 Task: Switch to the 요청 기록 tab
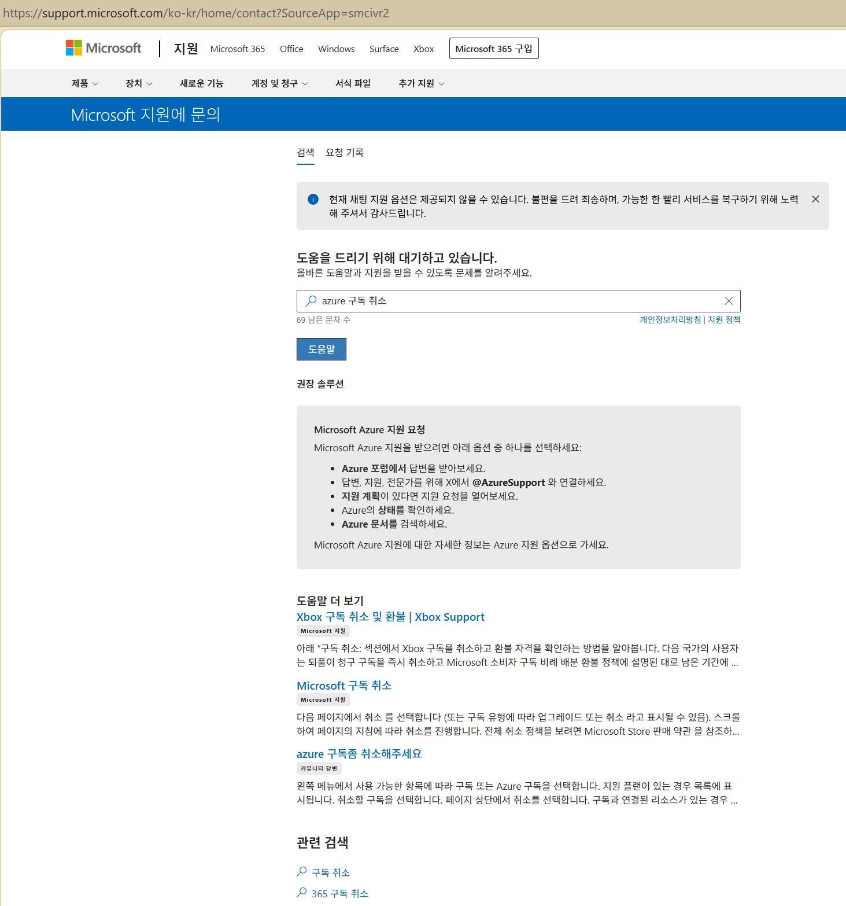pyautogui.click(x=345, y=153)
